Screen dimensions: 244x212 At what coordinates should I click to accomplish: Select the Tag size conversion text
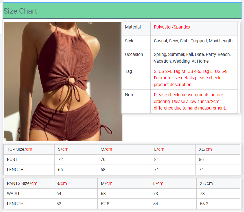(191, 78)
